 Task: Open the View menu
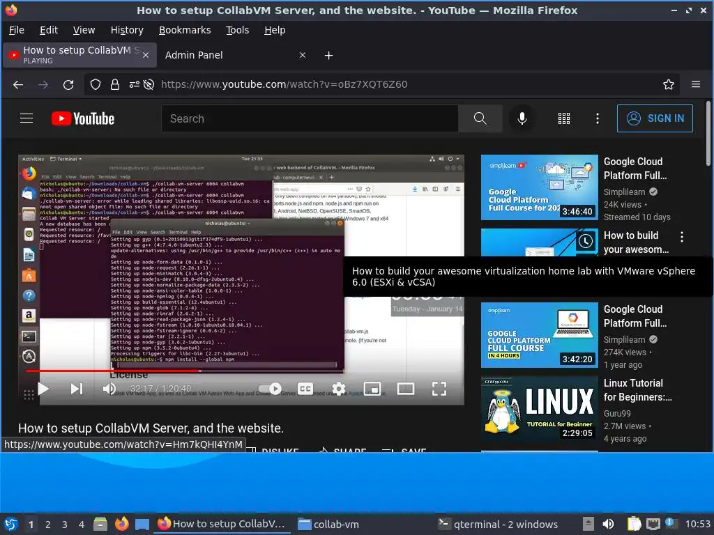pos(84,30)
